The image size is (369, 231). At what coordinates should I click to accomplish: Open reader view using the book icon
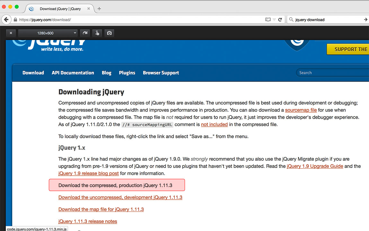(x=268, y=20)
